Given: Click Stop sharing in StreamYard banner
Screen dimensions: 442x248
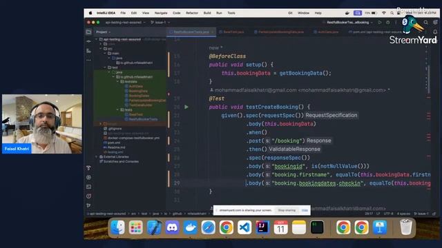Looking at the screenshot, I should [287, 210].
